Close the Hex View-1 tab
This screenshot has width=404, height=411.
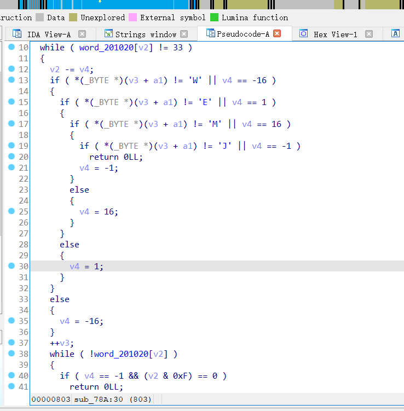pos(369,34)
